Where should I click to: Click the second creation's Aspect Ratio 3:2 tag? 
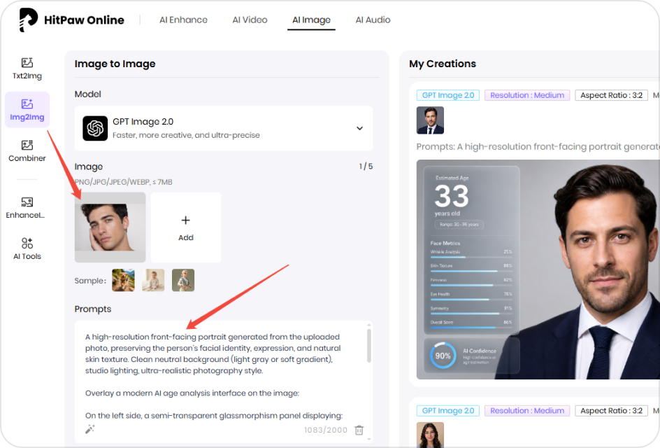[611, 410]
